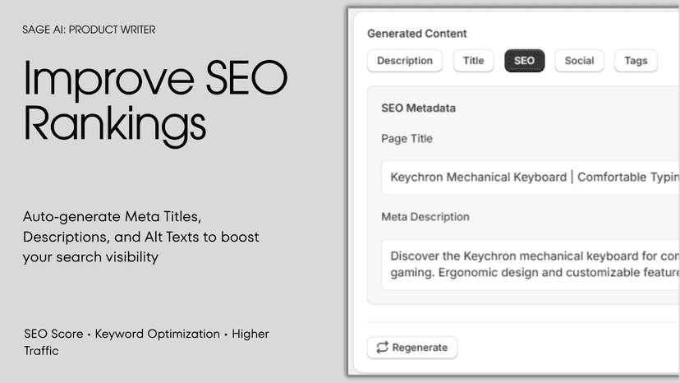Viewport: 680px width, 383px height.
Task: Open the Description tab
Action: click(x=405, y=61)
